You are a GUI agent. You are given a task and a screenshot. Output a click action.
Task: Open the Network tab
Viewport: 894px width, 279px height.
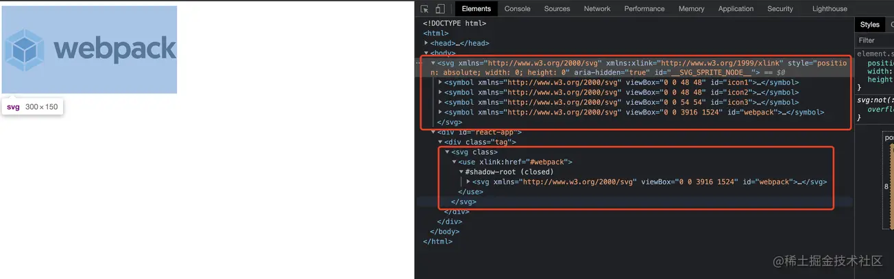[597, 9]
